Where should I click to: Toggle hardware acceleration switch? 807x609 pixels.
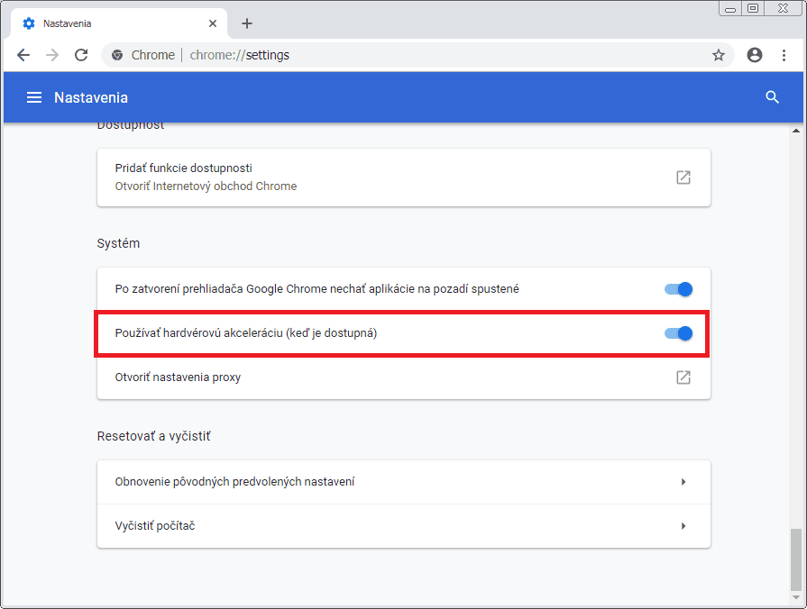pos(678,333)
